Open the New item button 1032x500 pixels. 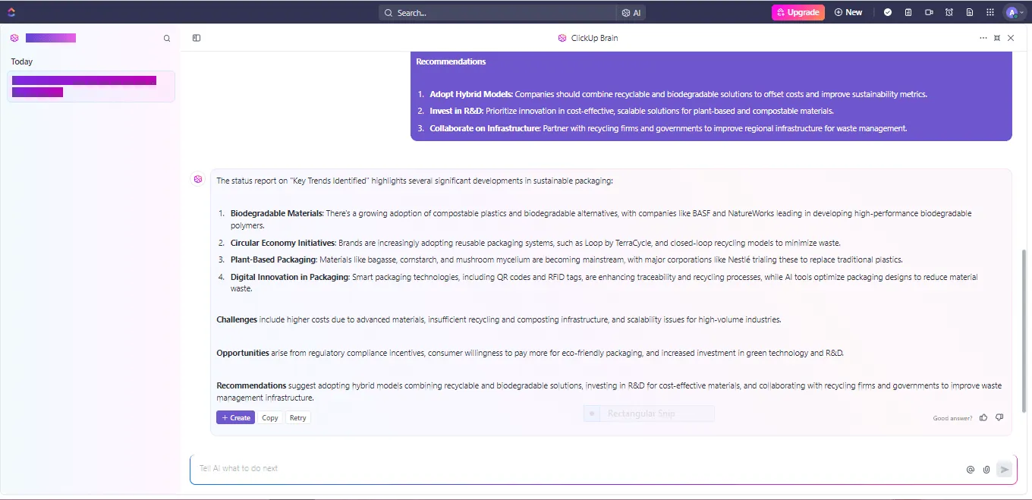coord(848,12)
